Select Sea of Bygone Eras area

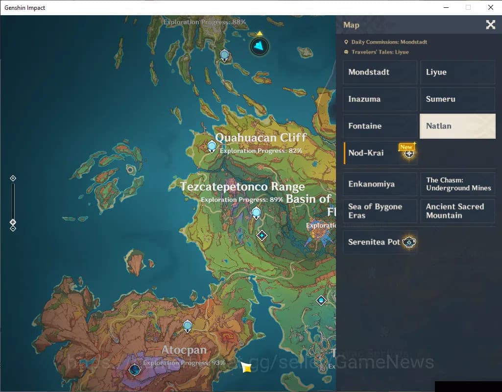(380, 211)
